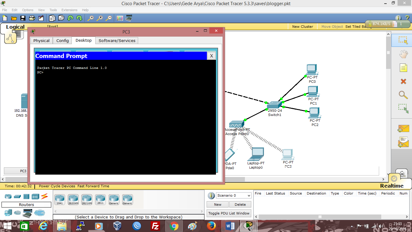The width and height of the screenshot is (412, 232).
Task: Click Power Cycle Devices
Action: pyautogui.click(x=57, y=186)
